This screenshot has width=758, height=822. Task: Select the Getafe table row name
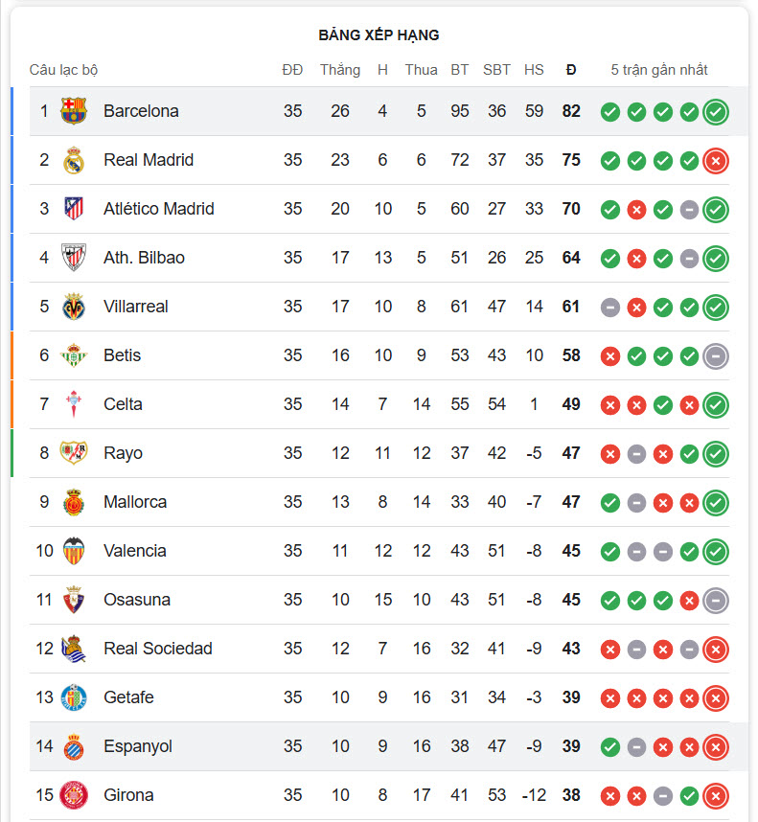coord(128,697)
